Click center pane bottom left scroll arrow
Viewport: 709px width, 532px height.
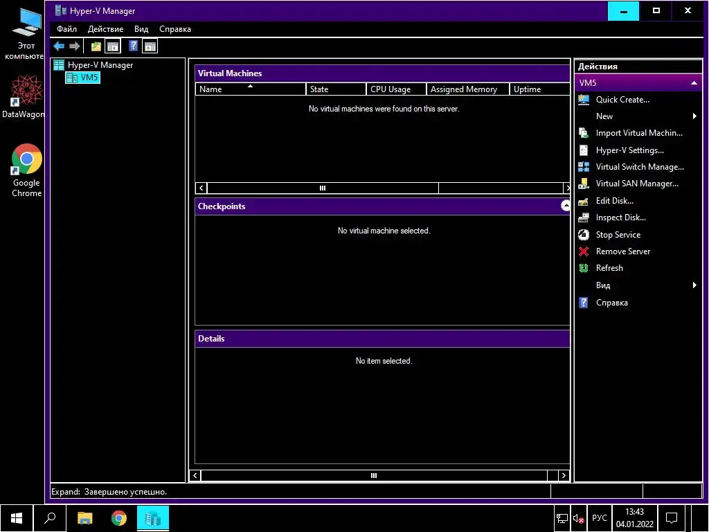coord(195,475)
